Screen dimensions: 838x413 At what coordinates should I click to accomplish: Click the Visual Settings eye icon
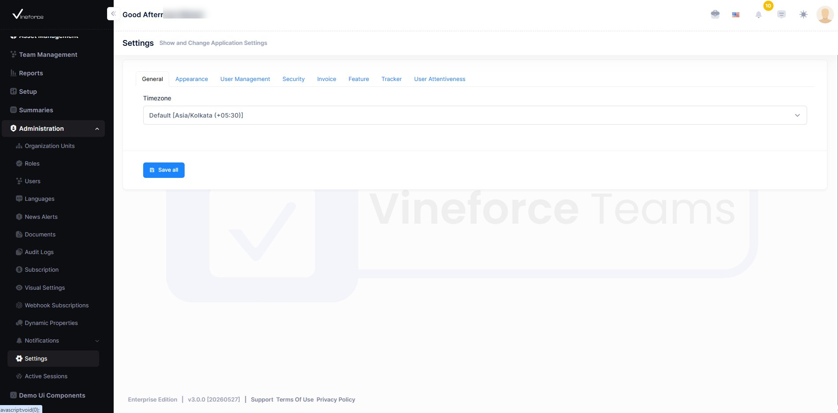tap(19, 288)
